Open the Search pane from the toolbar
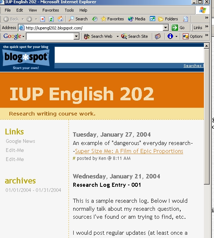The height and width of the screenshot is (238, 214). [x=78, y=19]
